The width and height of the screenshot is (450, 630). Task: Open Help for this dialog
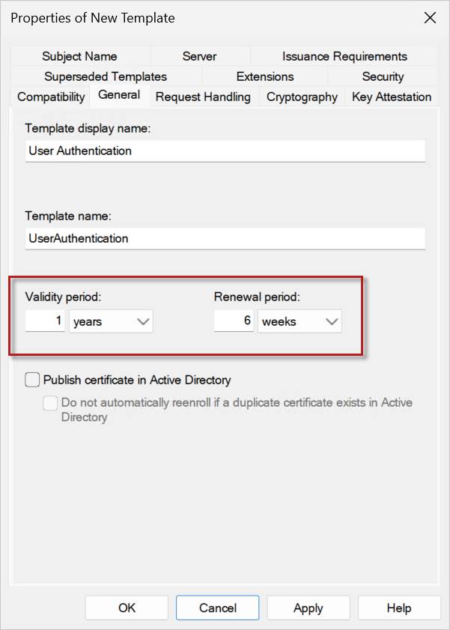[x=399, y=608]
